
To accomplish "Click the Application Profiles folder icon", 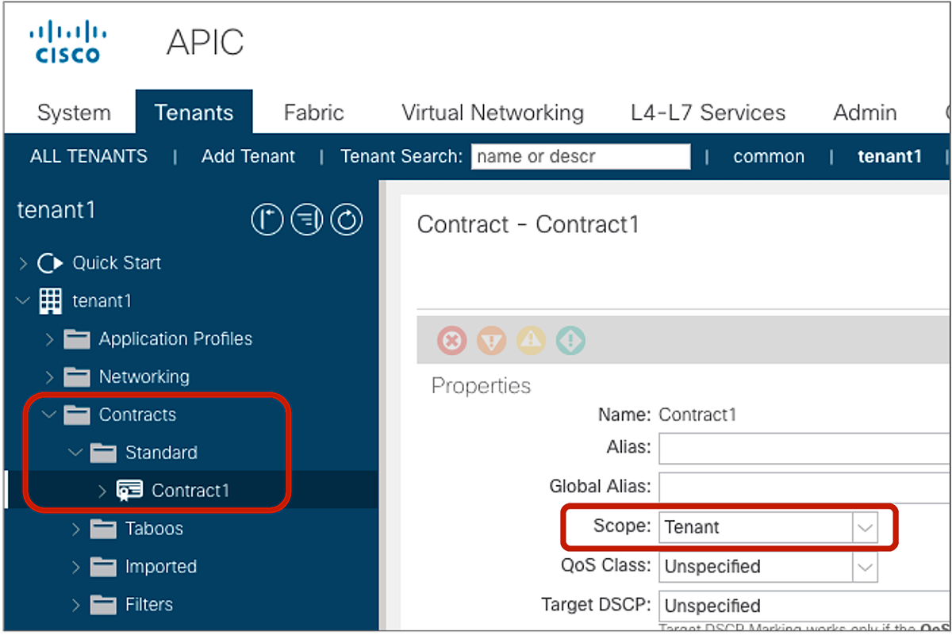I will coord(77,339).
